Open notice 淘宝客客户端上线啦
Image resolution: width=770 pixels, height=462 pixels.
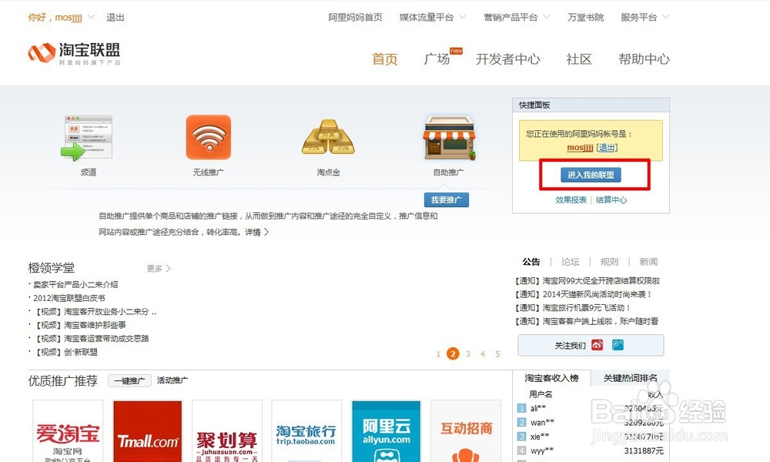pyautogui.click(x=587, y=321)
